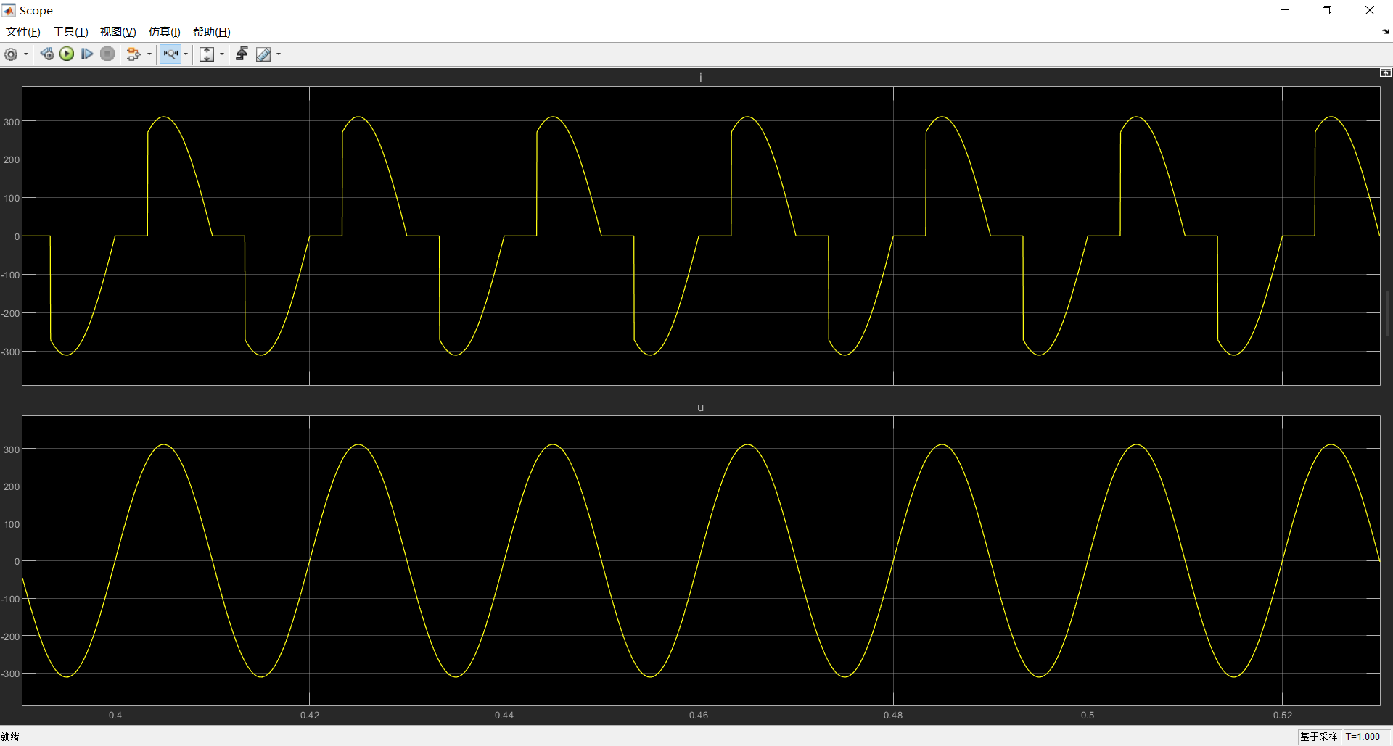Click the 'u' plot title
Image resolution: width=1393 pixels, height=746 pixels.
tap(700, 407)
